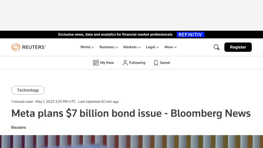
Task: Click the Last Updated 42 min ago text
Action: tap(98, 101)
